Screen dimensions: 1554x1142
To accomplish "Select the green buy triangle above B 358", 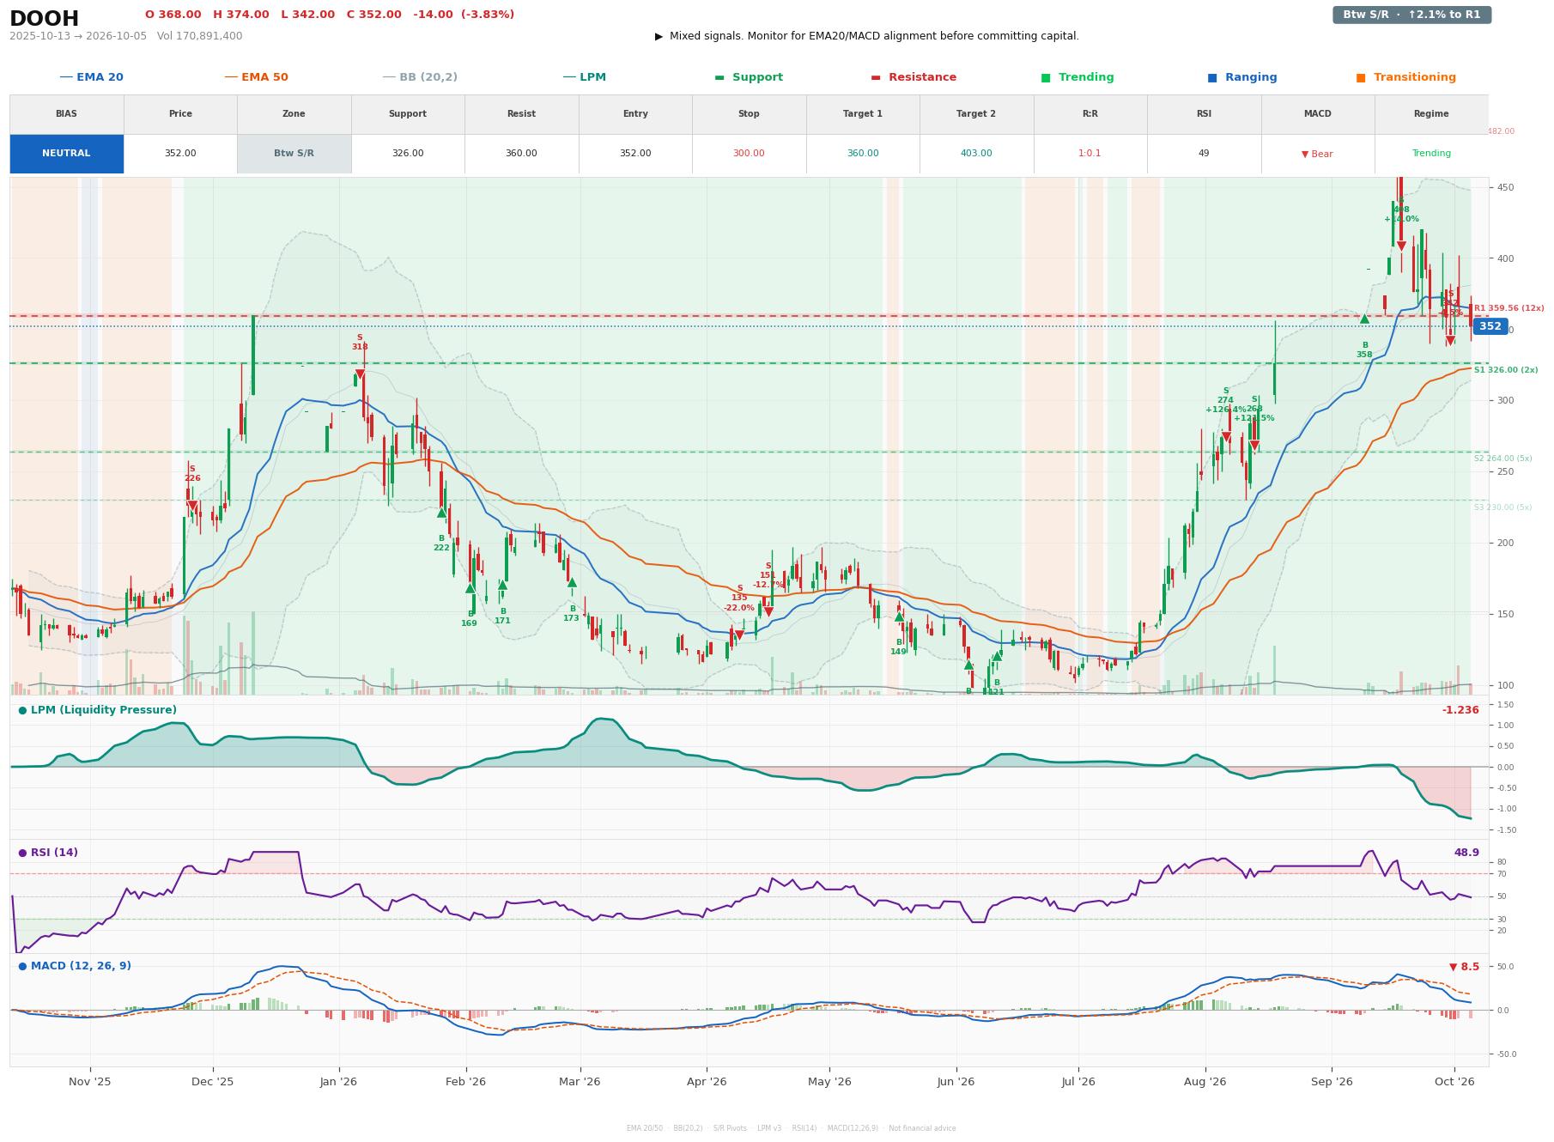I will [x=1364, y=319].
